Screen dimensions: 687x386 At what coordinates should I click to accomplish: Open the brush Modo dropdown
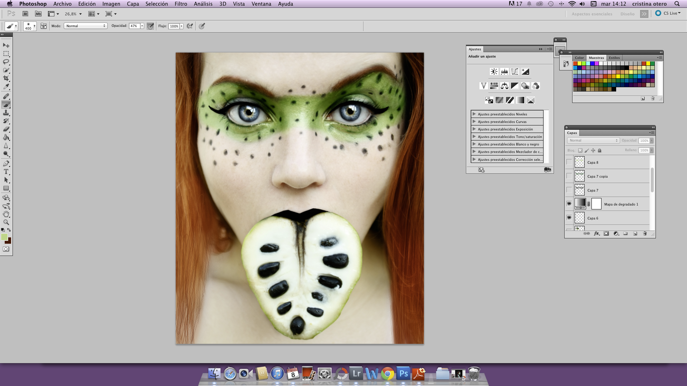(86, 26)
